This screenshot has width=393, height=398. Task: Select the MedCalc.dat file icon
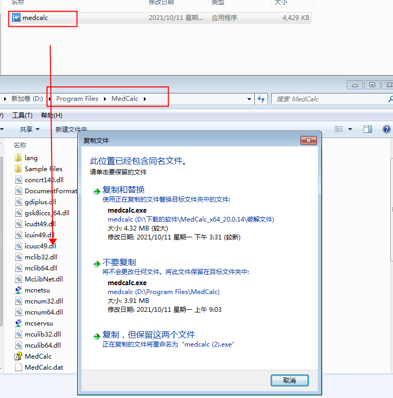point(18,368)
